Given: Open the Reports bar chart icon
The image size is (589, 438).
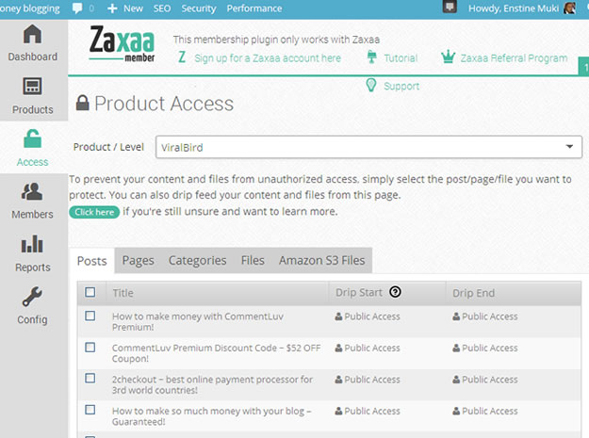Looking at the screenshot, I should [32, 244].
